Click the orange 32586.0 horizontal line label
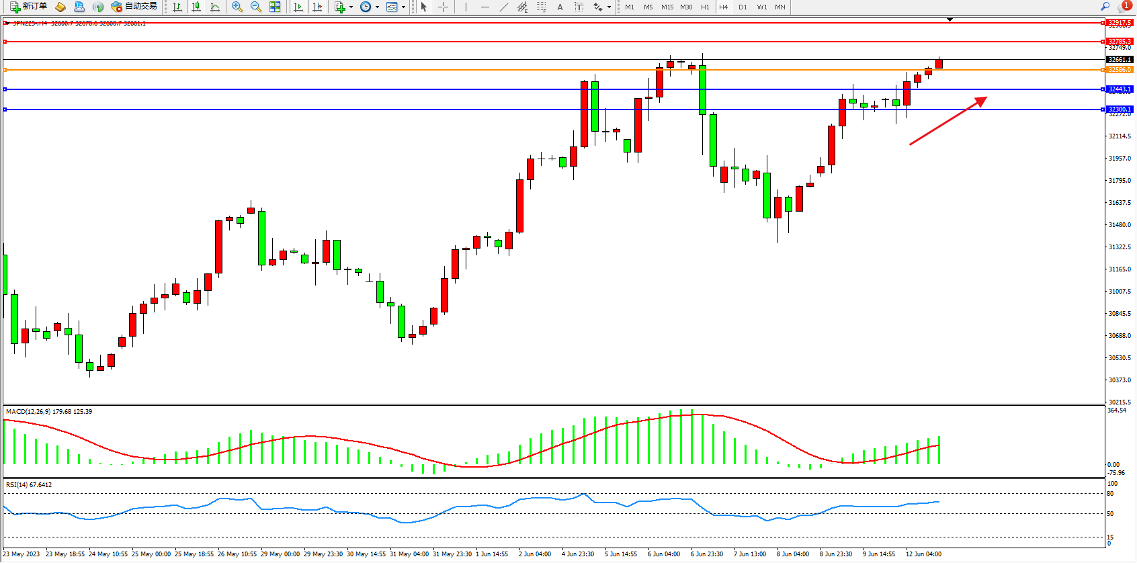 (x=1120, y=70)
